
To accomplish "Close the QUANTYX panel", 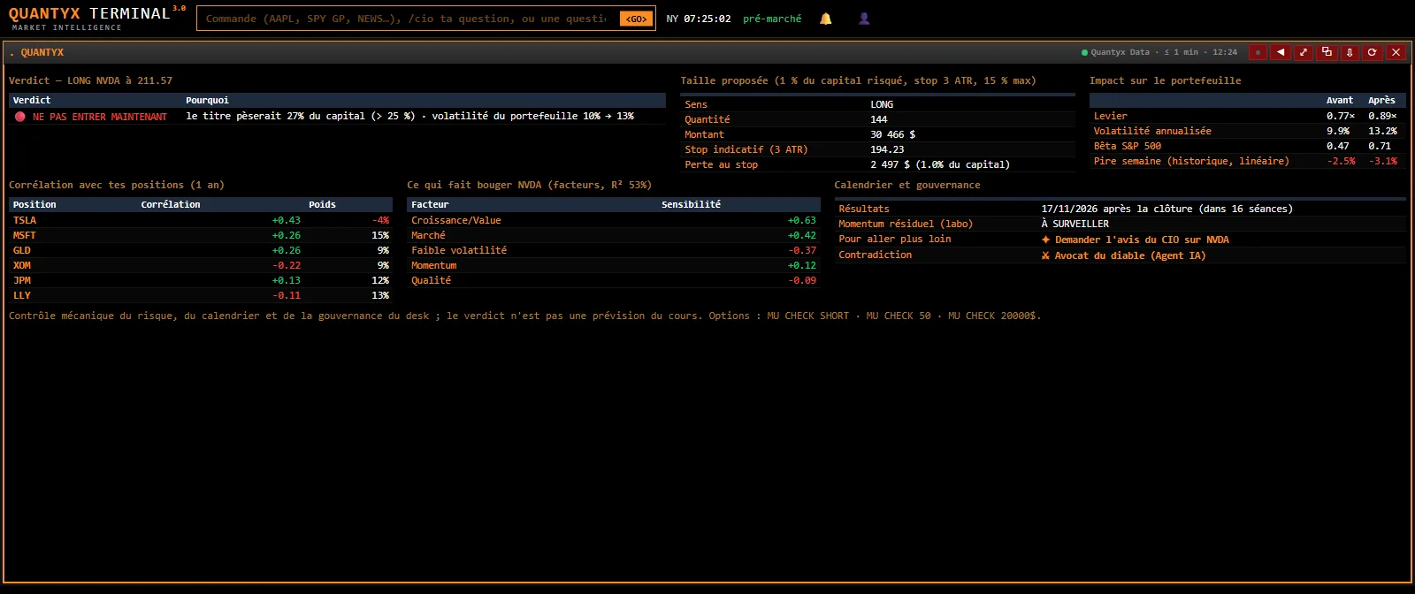I will click(1396, 52).
